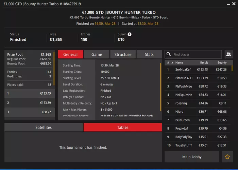The height and width of the screenshot is (170, 238).
Task: Click the Min / Max Players 8 / 5,000 value
Action: (x=106, y=110)
